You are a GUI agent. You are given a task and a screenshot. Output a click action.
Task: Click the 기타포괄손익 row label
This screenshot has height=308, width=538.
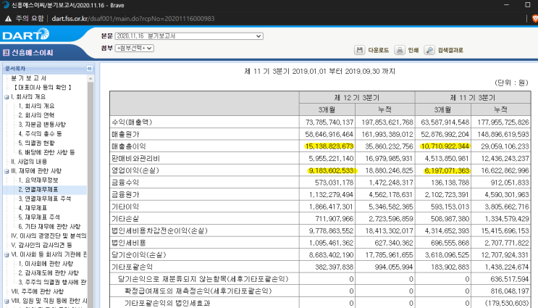pos(132,267)
